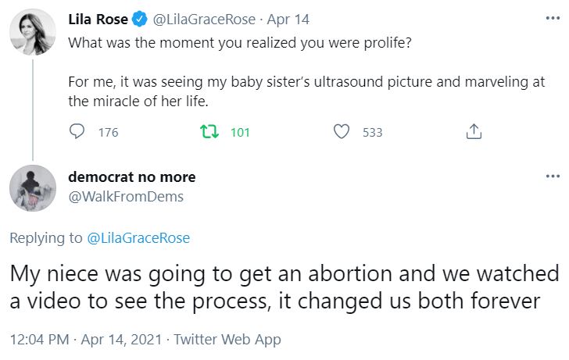Image resolution: width=569 pixels, height=360 pixels.
Task: Click the democrat no more display name
Action: (x=132, y=177)
